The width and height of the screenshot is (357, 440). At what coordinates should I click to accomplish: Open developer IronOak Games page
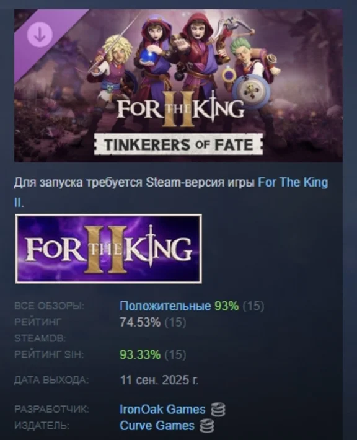(162, 410)
